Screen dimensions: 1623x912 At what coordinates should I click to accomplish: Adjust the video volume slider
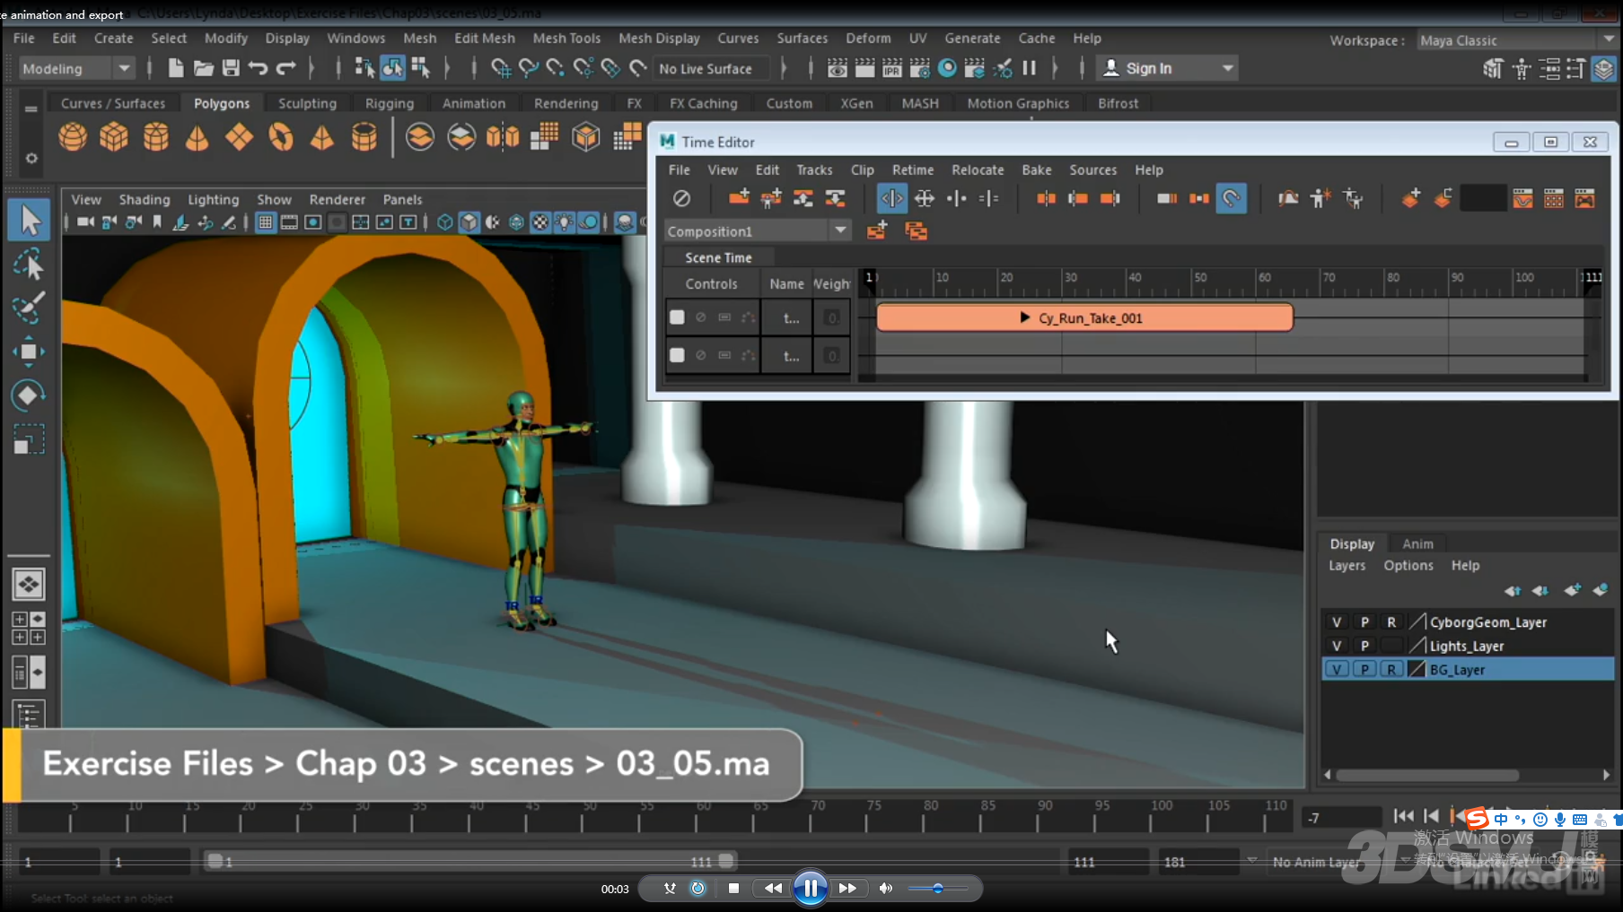[937, 888]
